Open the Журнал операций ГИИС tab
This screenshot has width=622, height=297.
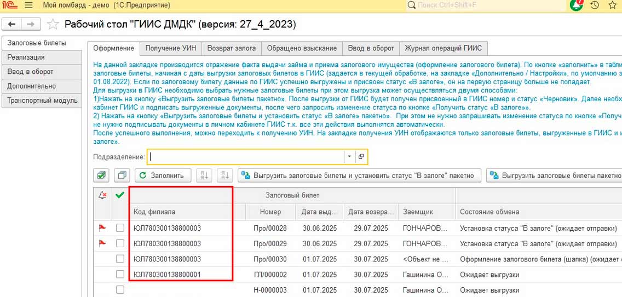tap(444, 48)
